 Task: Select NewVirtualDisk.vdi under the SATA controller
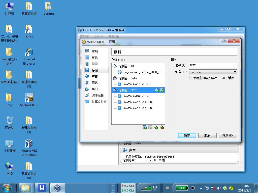(x=138, y=84)
